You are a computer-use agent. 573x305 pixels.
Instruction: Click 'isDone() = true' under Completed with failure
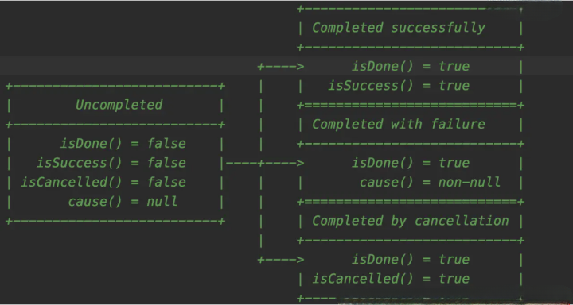[x=411, y=163]
